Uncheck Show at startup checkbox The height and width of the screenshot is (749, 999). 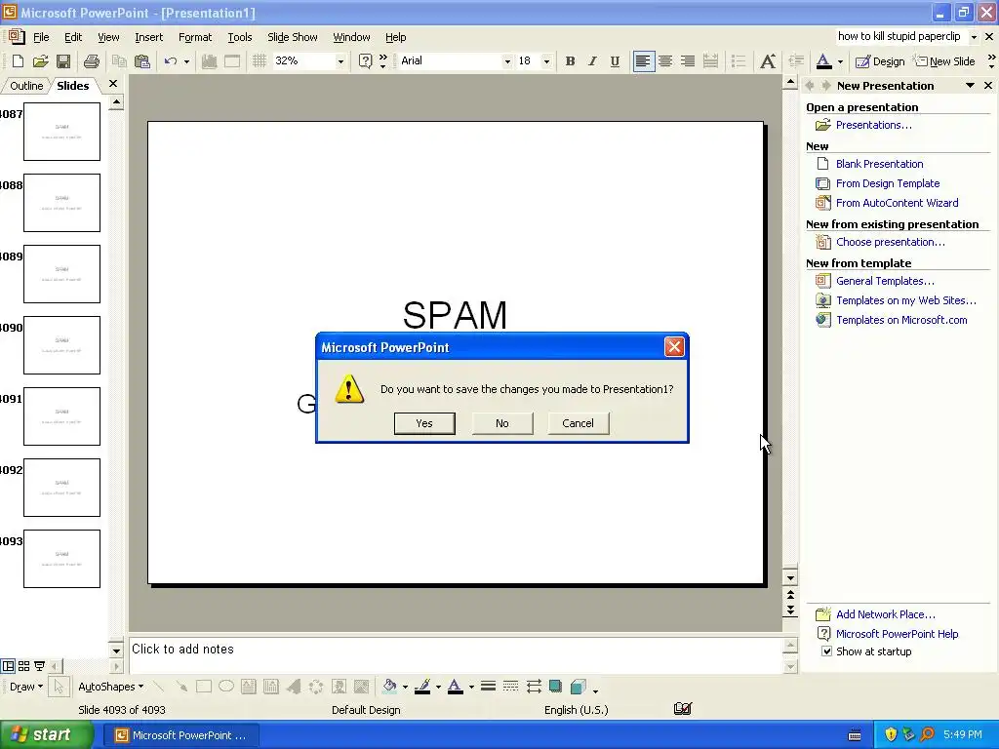(x=826, y=650)
